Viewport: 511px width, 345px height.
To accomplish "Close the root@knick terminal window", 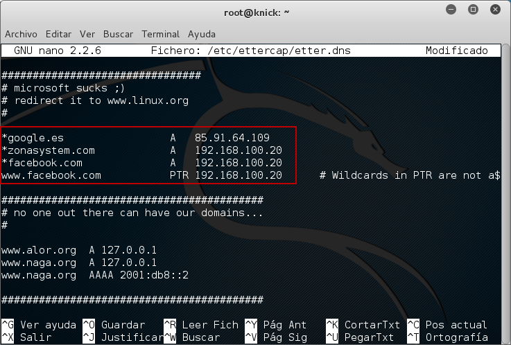I will (495, 10).
